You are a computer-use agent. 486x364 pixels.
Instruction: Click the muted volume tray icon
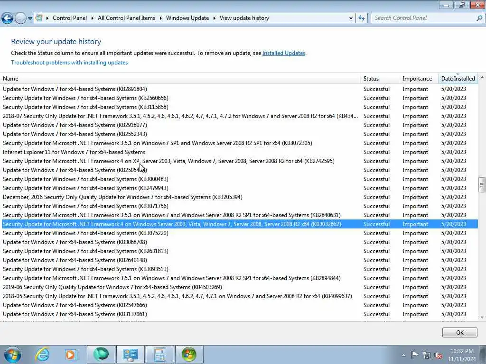pyautogui.click(x=438, y=355)
